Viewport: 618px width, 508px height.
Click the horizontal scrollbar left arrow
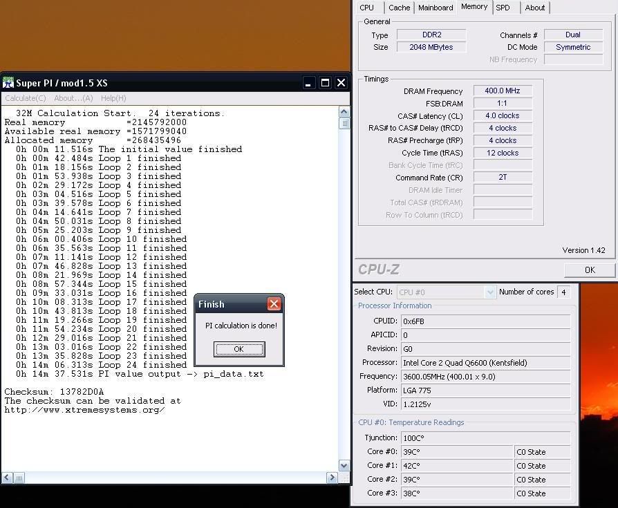(7, 478)
